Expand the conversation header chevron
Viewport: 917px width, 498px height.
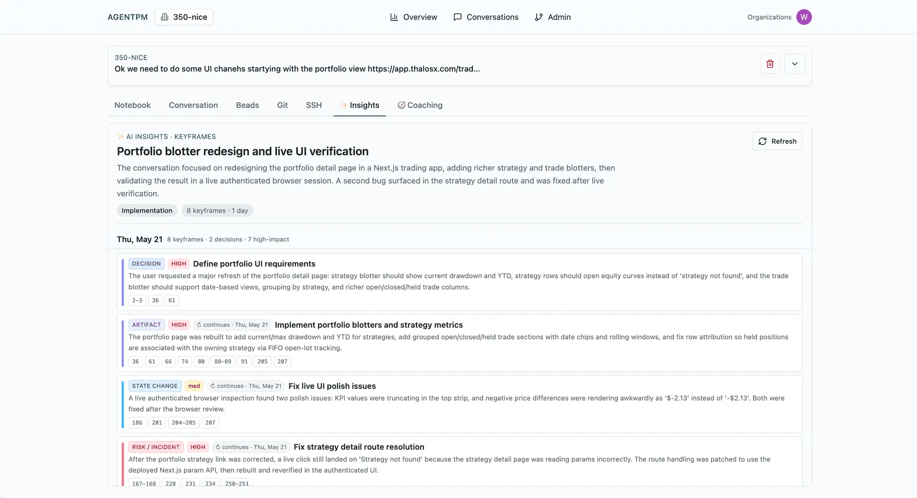pos(795,64)
